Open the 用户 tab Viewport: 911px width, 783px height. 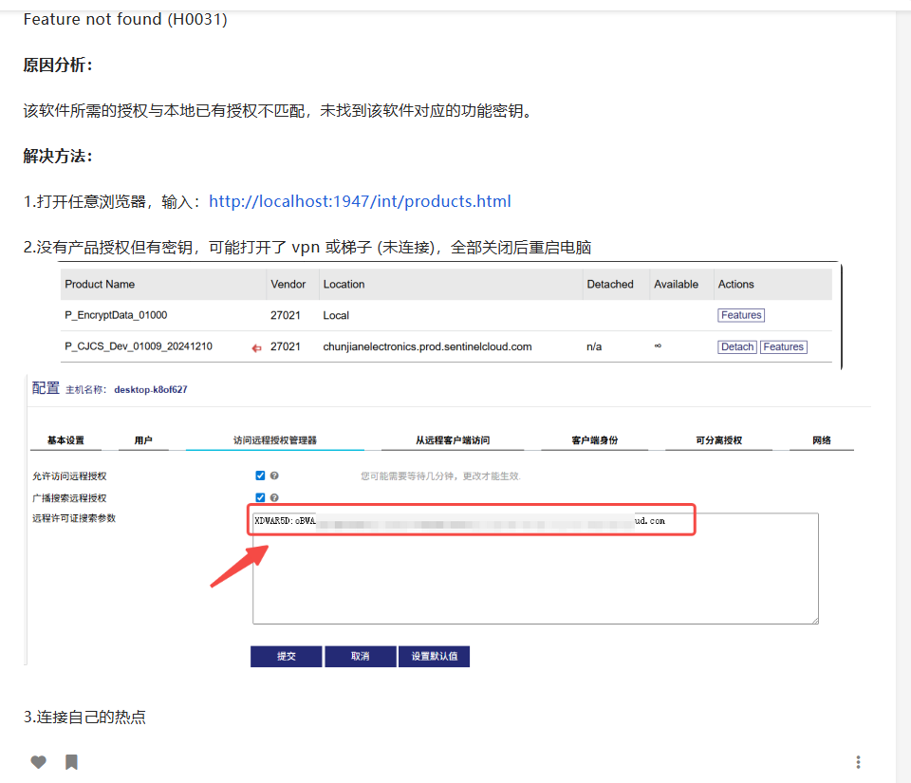point(143,440)
